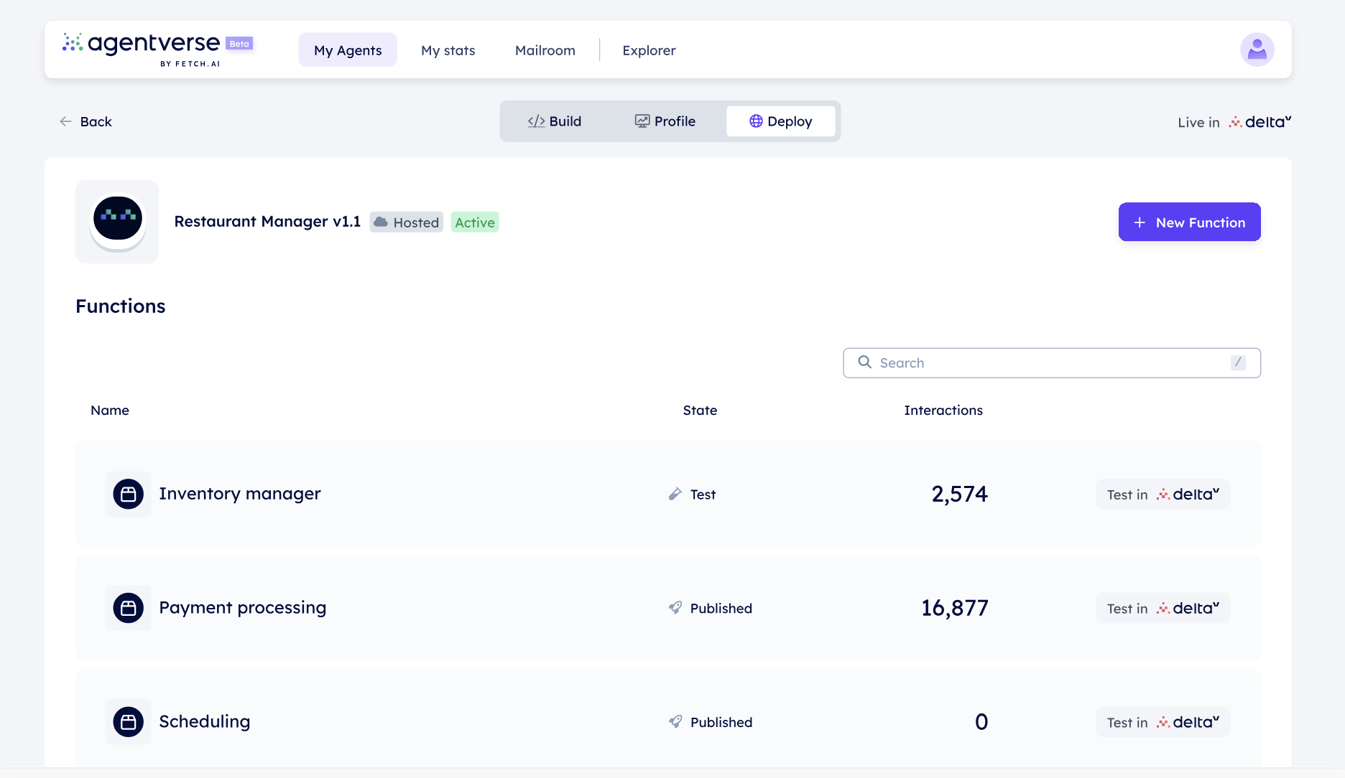Image resolution: width=1345 pixels, height=778 pixels.
Task: Click the Name column header
Action: [110, 410]
